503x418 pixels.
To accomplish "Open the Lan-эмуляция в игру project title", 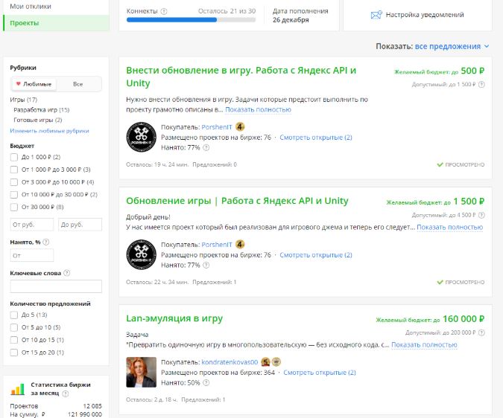I will pos(174,319).
